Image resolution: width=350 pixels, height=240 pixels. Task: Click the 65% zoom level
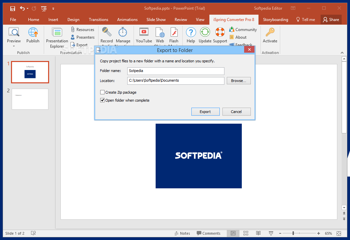click(x=328, y=233)
